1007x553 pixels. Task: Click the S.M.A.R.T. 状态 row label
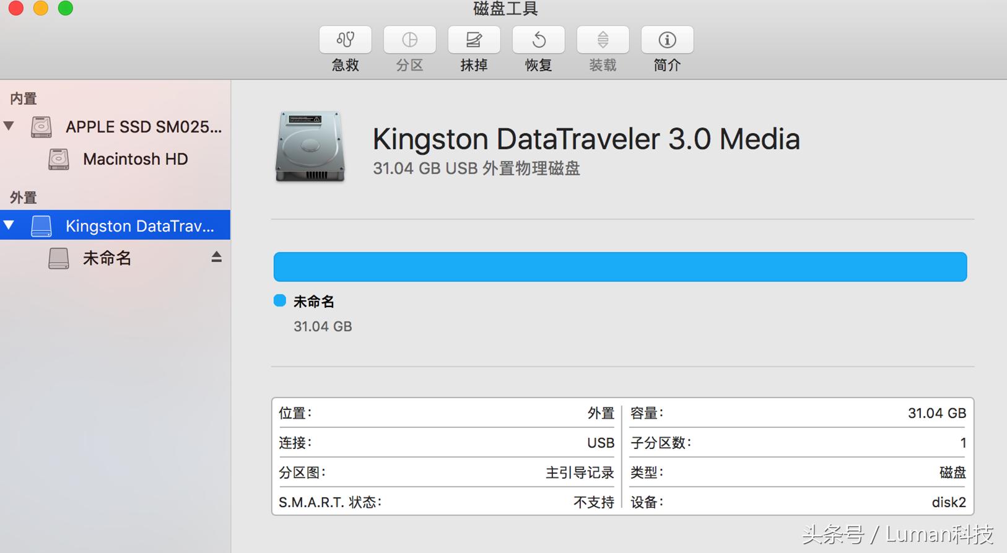click(330, 502)
